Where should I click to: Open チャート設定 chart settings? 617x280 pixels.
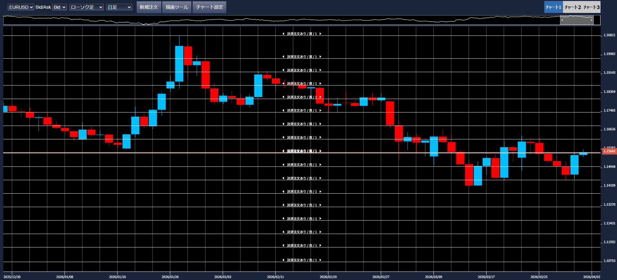click(x=209, y=7)
